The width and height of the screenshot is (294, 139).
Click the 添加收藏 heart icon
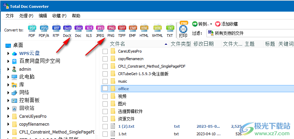coord(217,24)
